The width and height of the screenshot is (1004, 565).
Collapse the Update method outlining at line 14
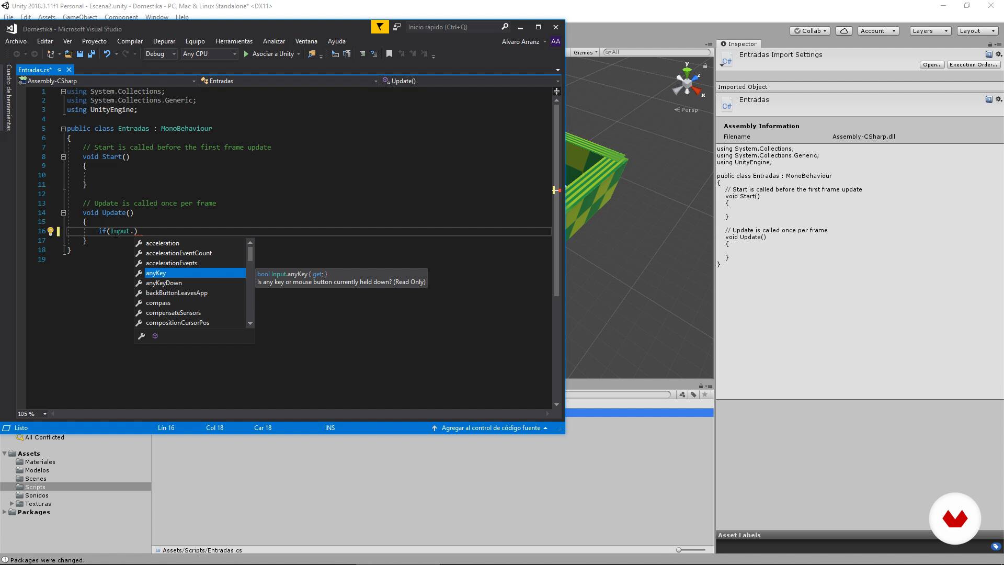tap(63, 213)
